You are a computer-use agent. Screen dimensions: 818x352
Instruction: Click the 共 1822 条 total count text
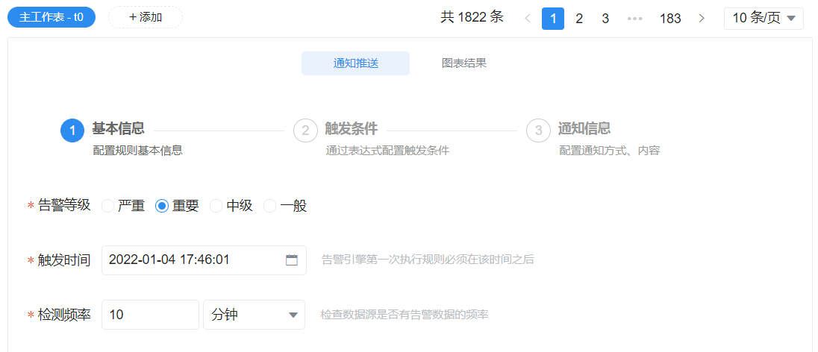[472, 17]
